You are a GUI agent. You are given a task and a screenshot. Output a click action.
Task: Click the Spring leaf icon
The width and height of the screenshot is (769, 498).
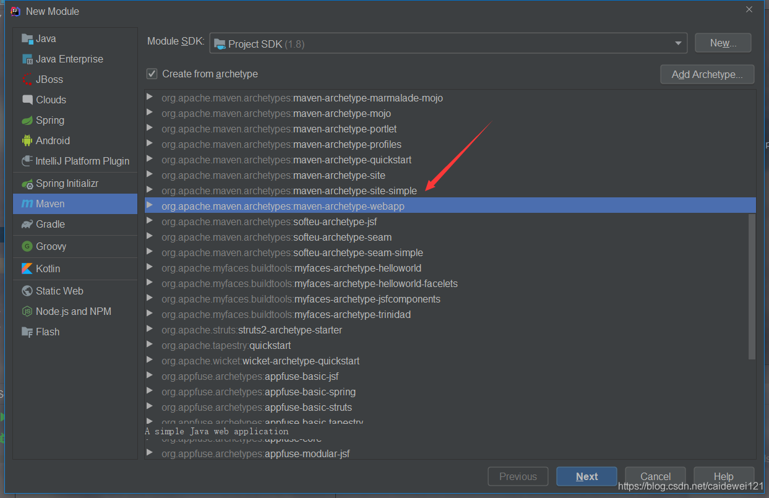click(27, 121)
